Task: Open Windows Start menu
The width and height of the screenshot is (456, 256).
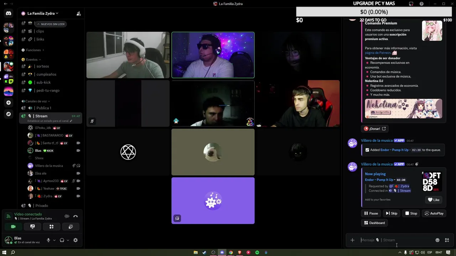Action: click(x=4, y=252)
